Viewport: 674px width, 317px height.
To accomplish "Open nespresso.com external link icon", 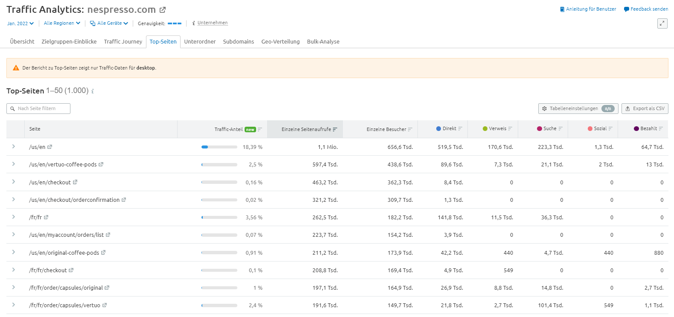I will [x=163, y=10].
